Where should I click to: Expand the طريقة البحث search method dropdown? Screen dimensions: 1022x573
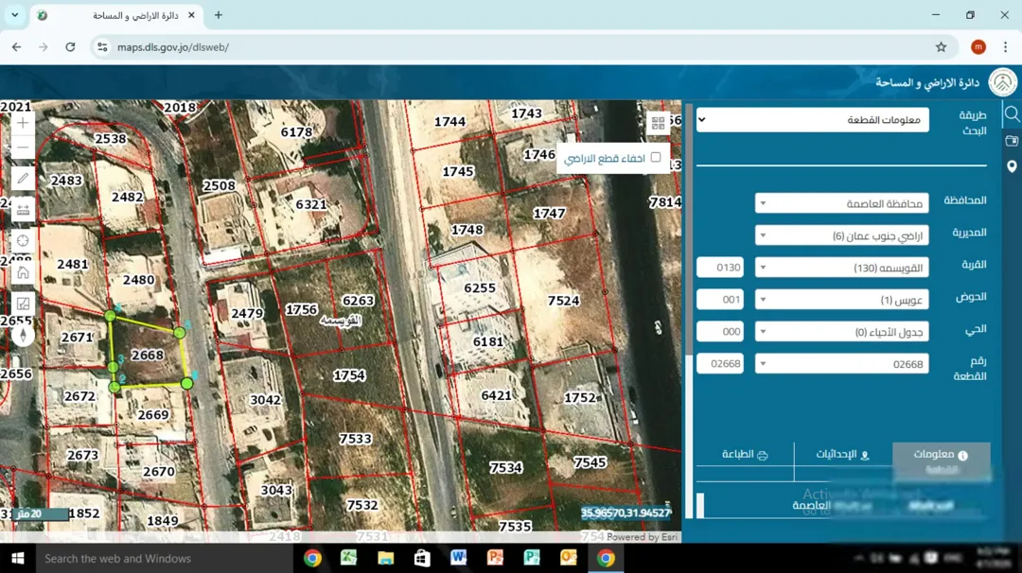(x=812, y=120)
